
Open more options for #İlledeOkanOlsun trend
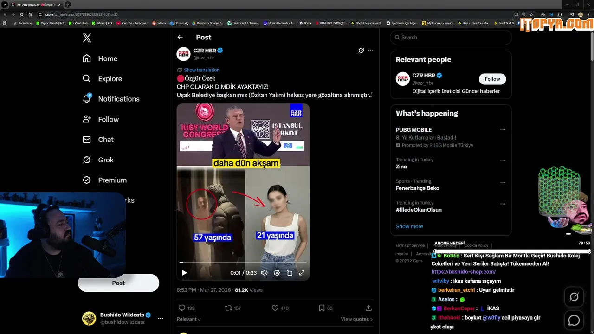pos(503,204)
